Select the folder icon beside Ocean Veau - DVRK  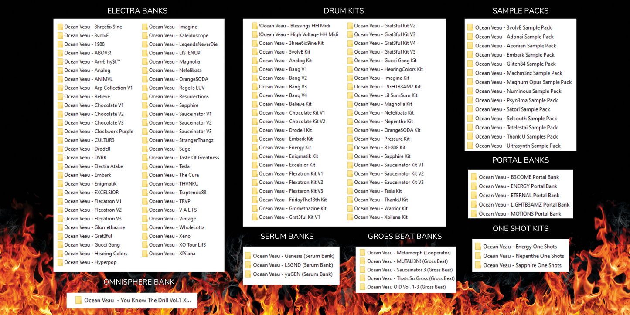point(60,157)
